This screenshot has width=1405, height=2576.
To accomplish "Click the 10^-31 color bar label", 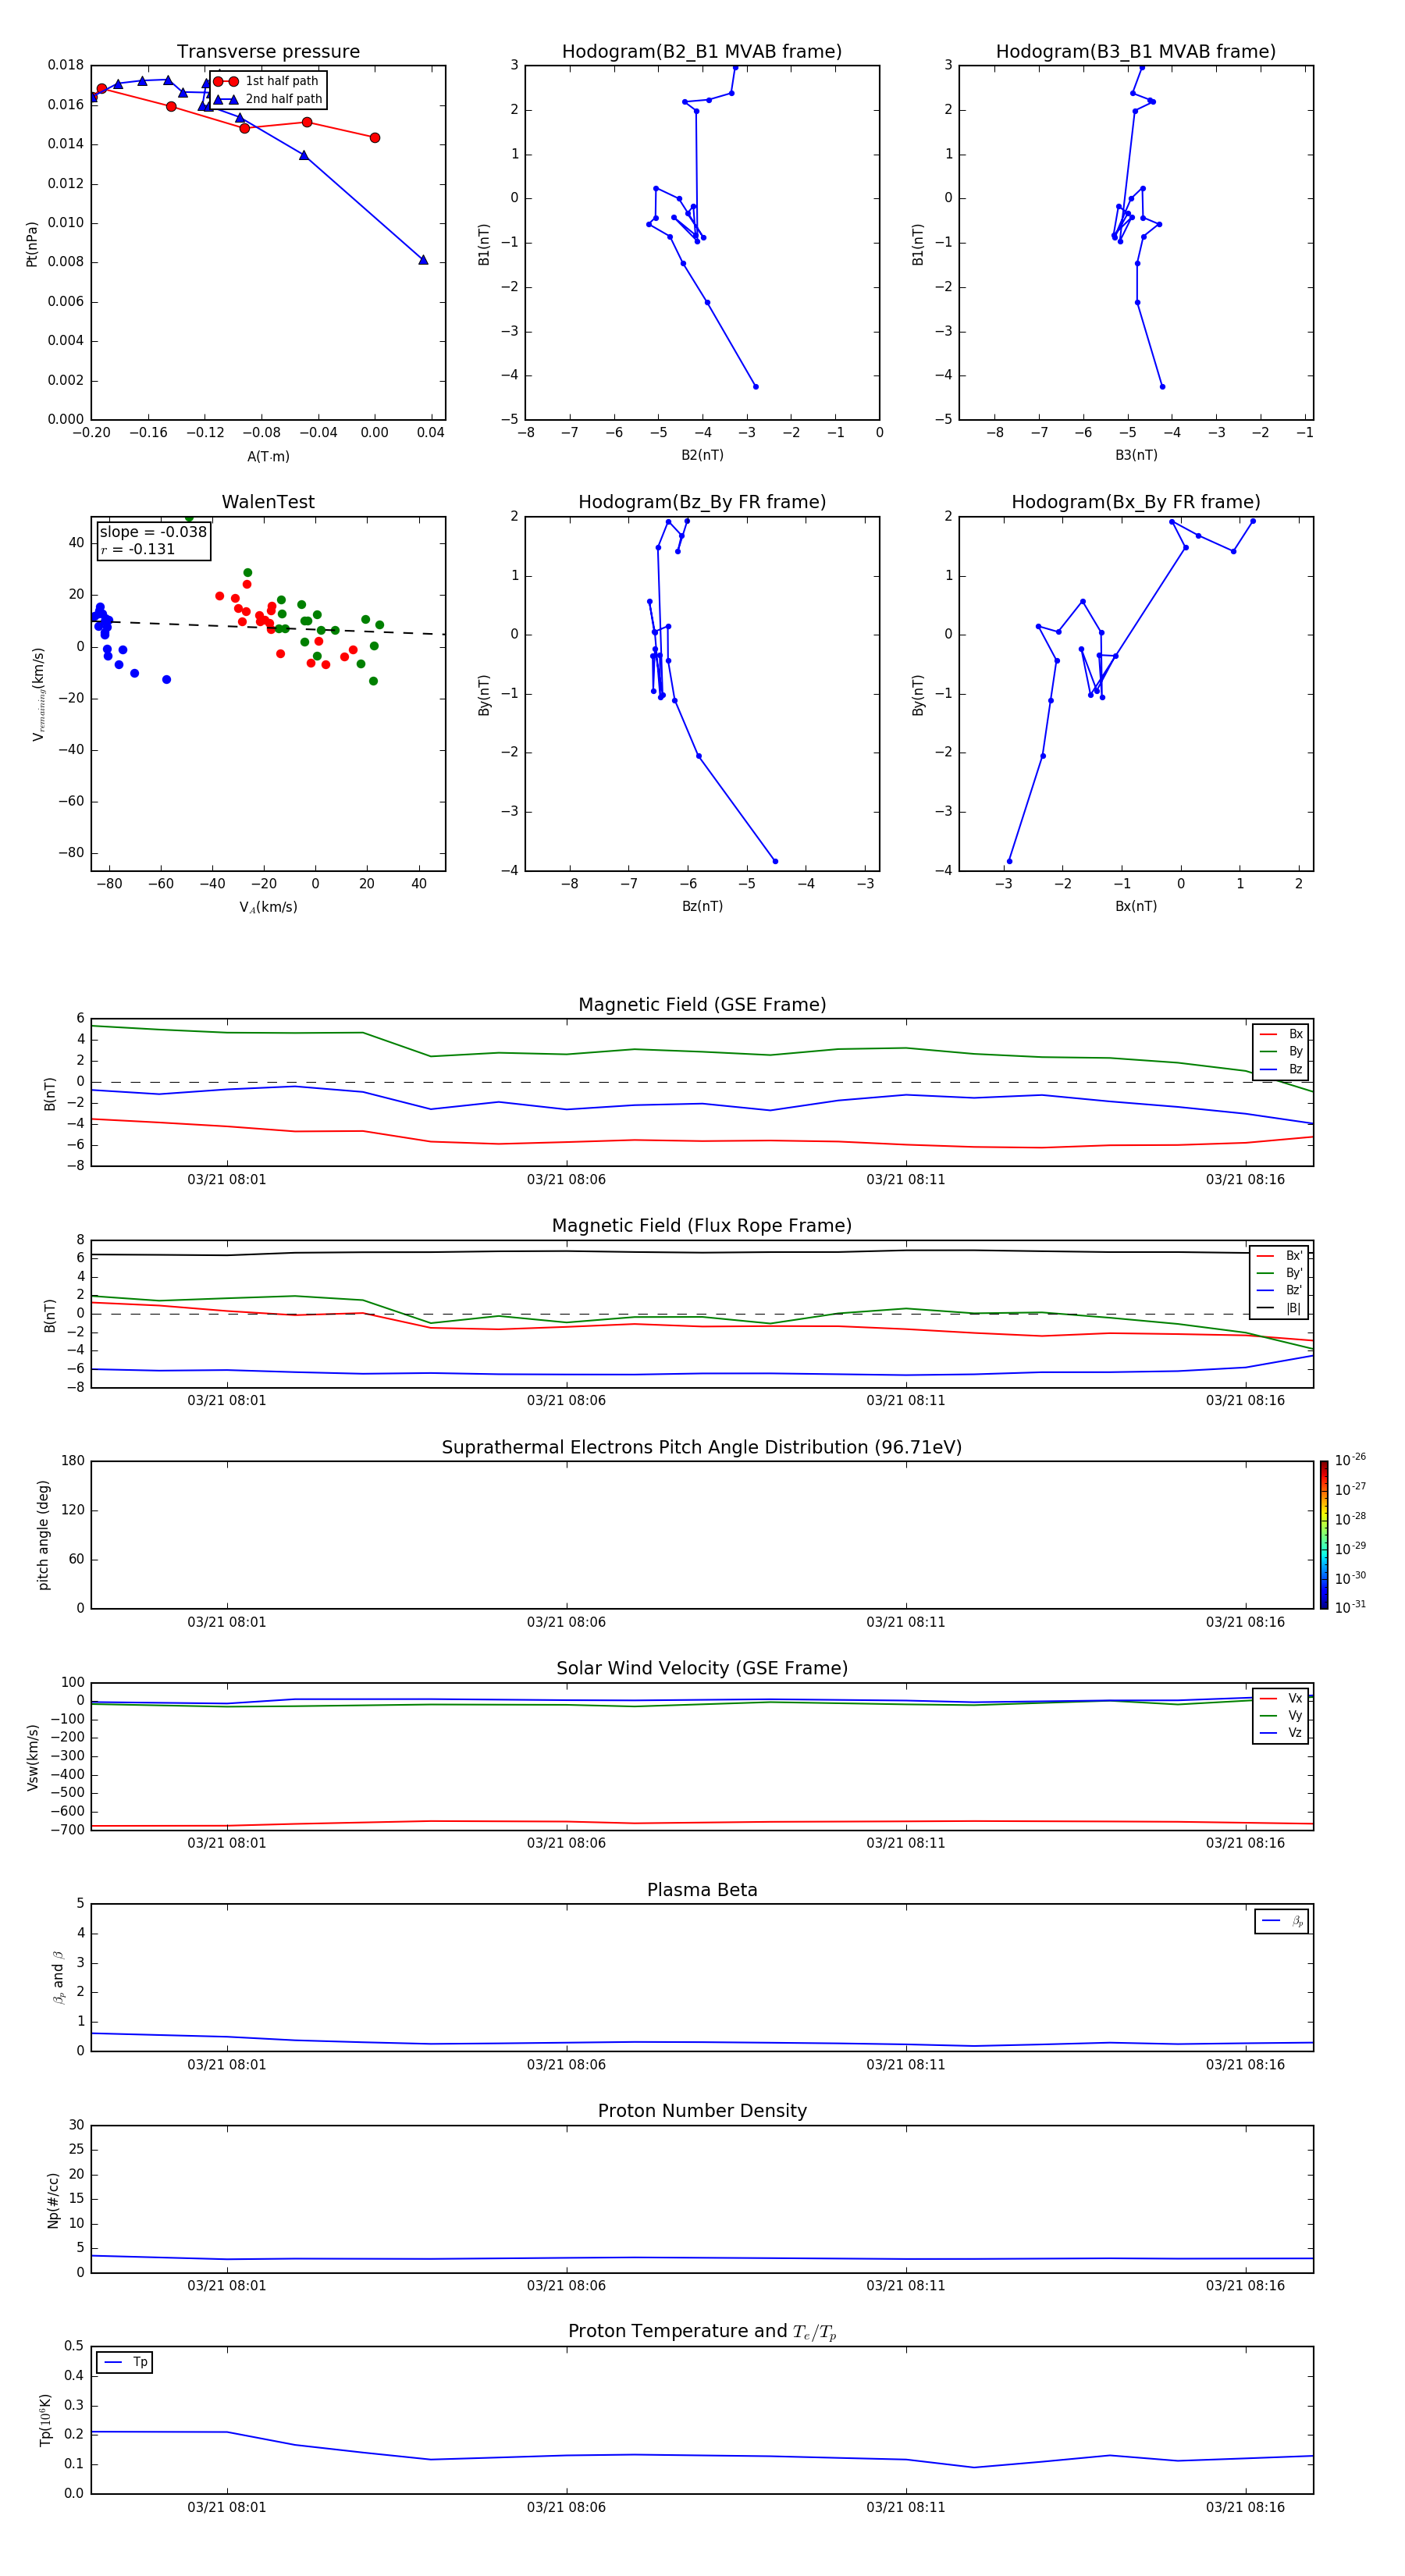I will pos(1350,1607).
